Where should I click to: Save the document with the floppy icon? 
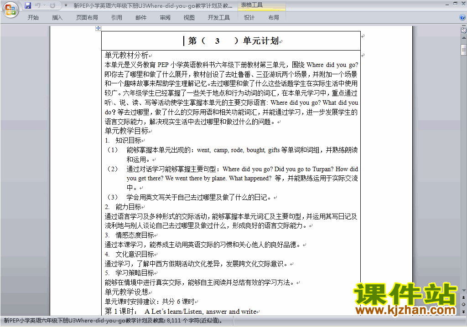coord(28,5)
